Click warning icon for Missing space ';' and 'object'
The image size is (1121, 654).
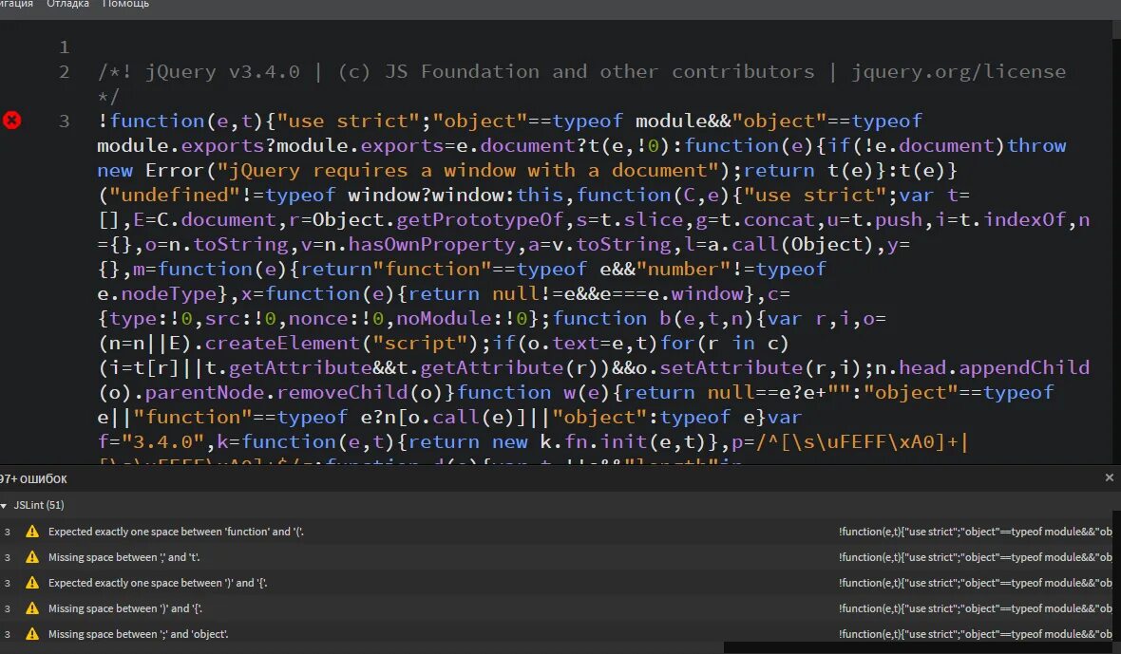32,634
